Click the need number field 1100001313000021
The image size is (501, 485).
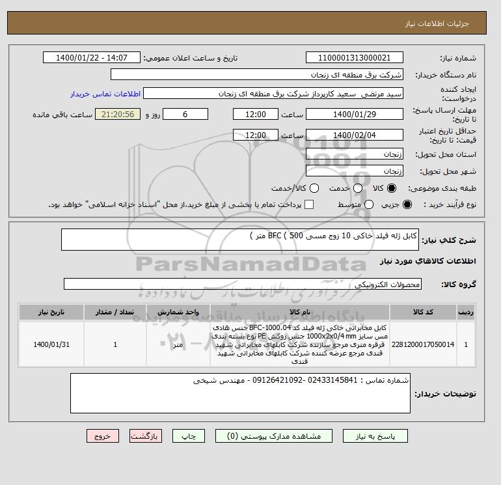(x=355, y=57)
